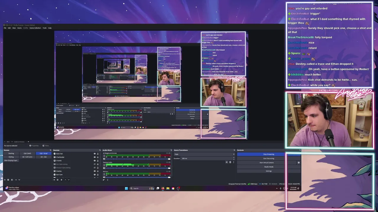This screenshot has height=212, width=378.
Task: Enable Studio Mode
Action: point(269,167)
